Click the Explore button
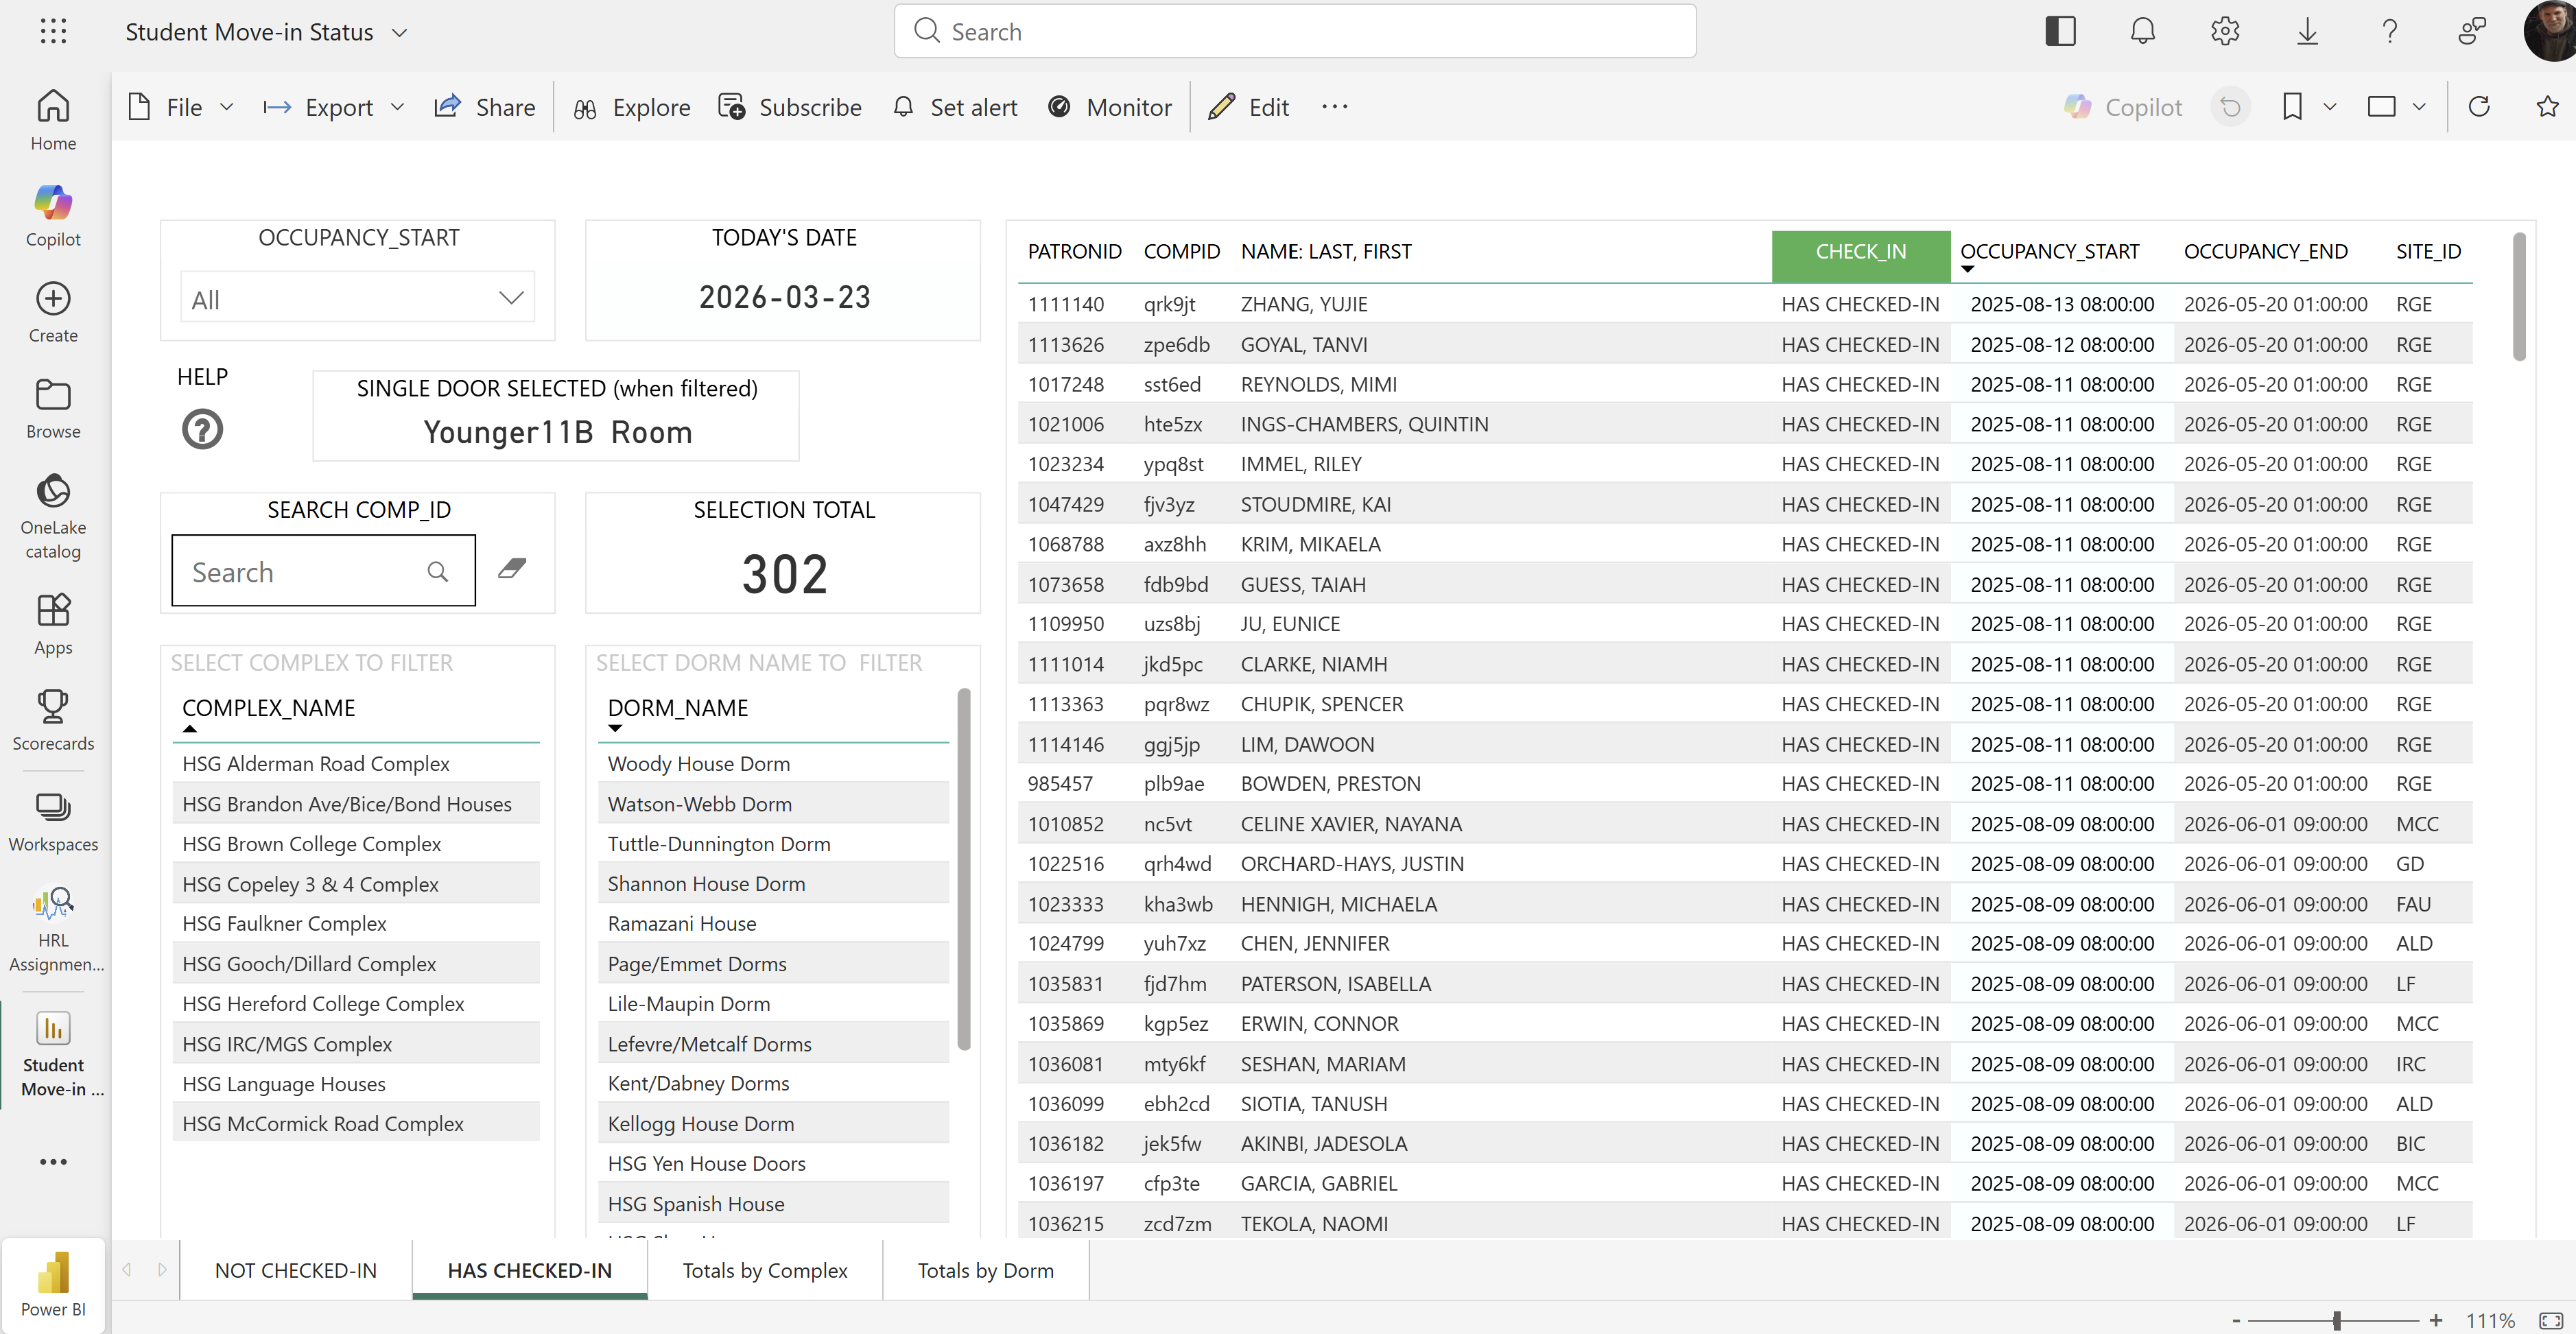This screenshot has height=1334, width=2576. pyautogui.click(x=632, y=107)
